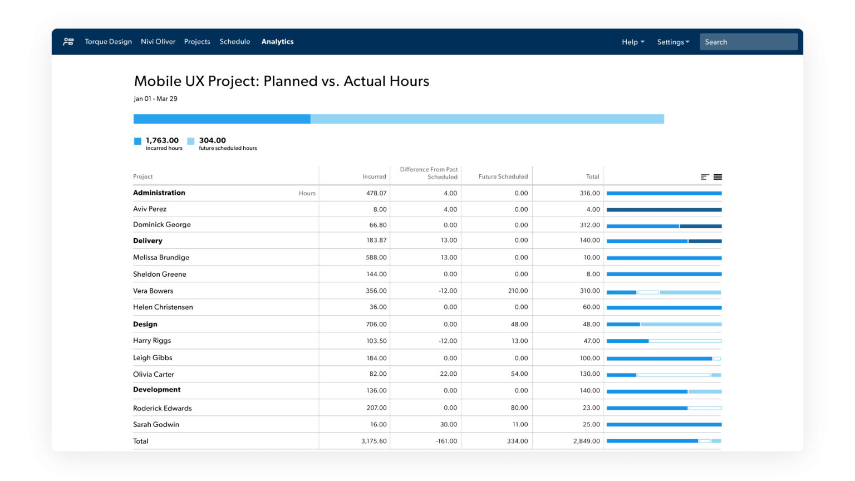Select the indented hierarchy view icon
This screenshot has width=855, height=481.
(704, 176)
